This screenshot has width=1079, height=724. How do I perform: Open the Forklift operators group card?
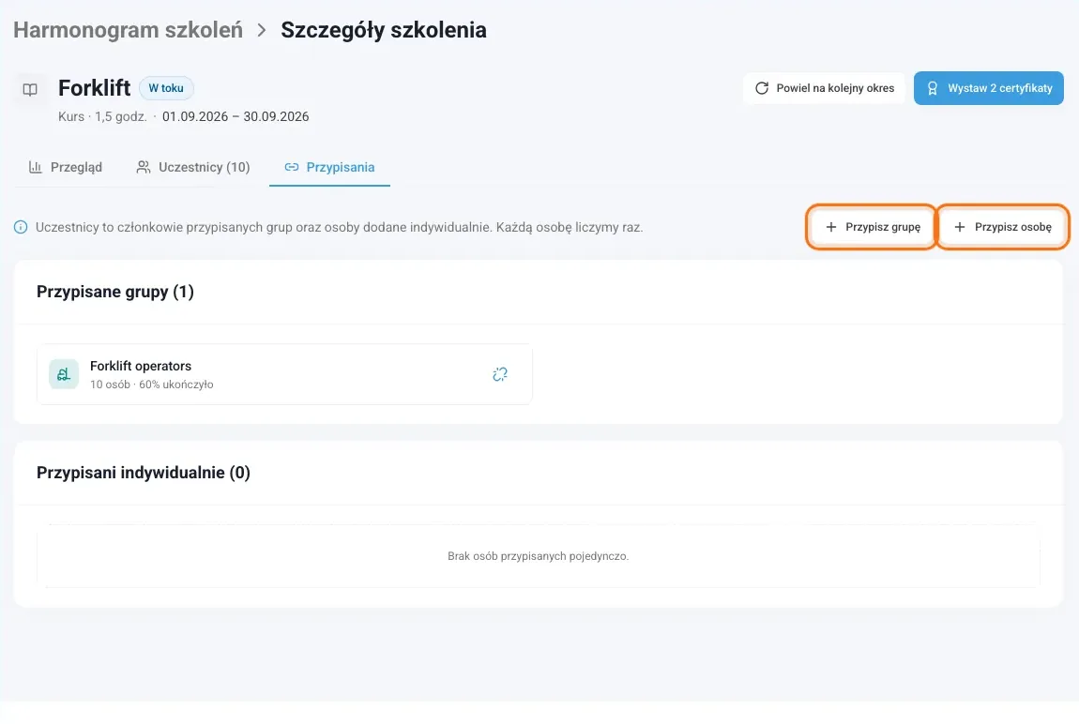(x=284, y=374)
